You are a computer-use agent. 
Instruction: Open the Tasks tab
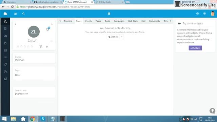pyautogui.click(x=98, y=21)
